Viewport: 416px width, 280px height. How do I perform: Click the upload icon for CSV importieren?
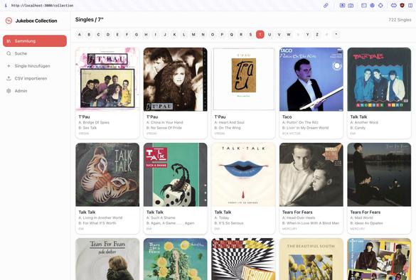point(9,78)
